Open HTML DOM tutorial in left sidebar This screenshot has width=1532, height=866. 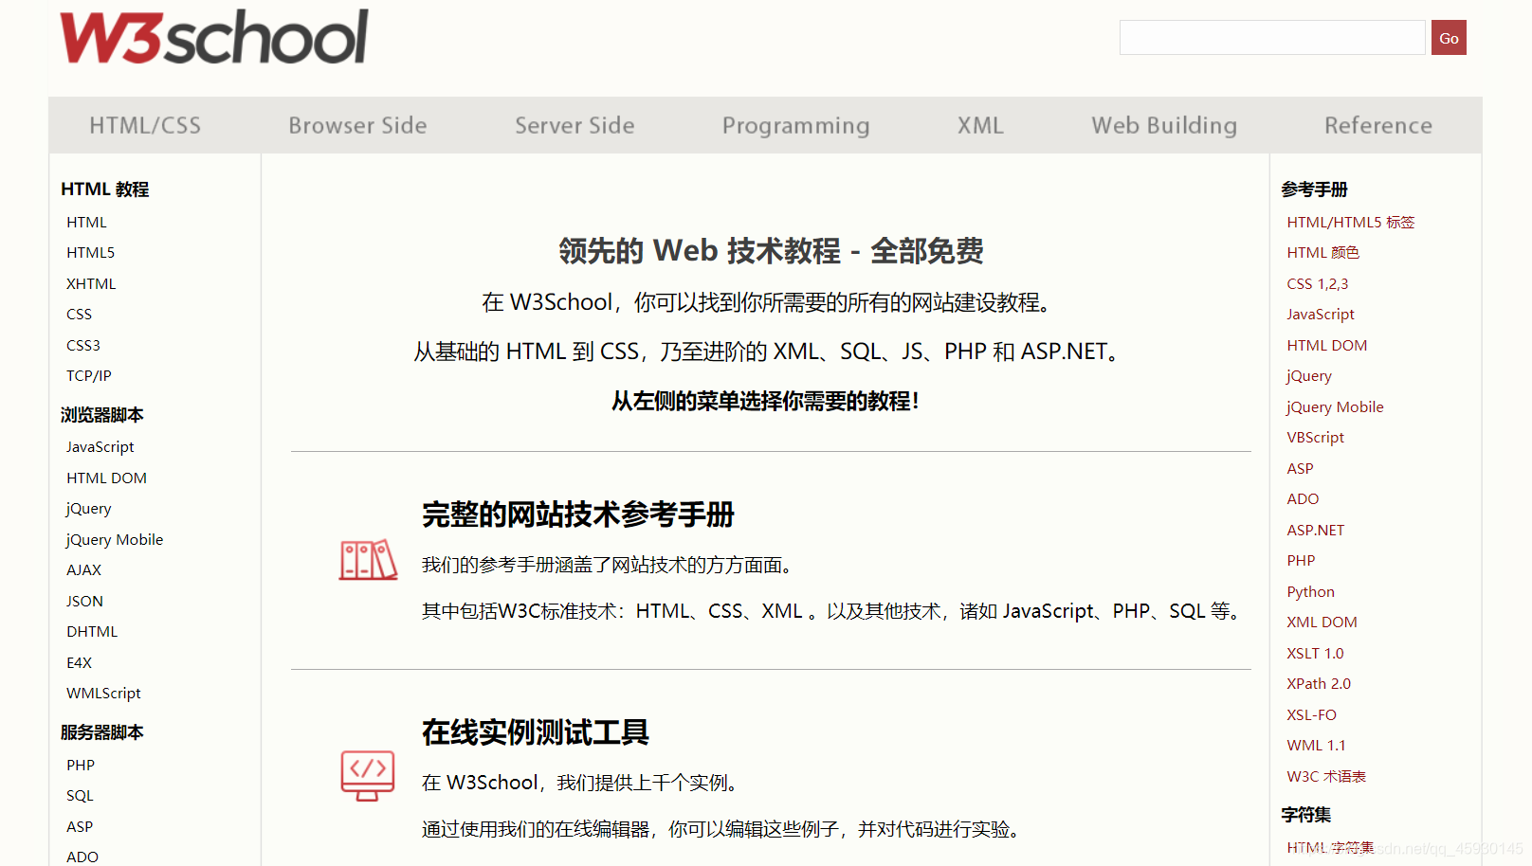(x=106, y=478)
